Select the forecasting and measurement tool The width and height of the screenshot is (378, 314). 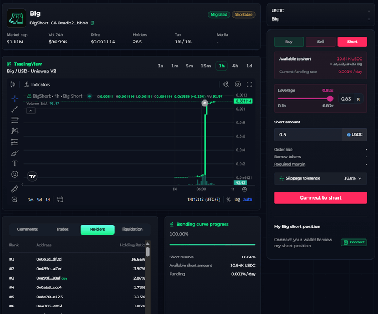(x=14, y=142)
